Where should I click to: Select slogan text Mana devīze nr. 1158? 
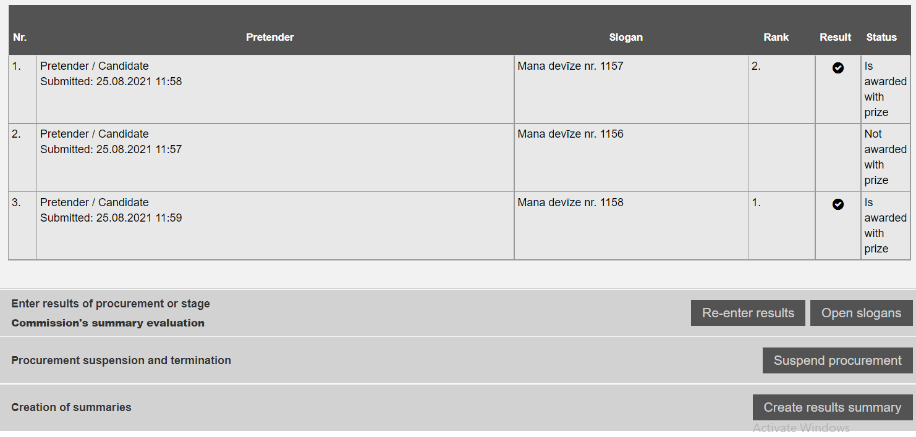point(570,202)
